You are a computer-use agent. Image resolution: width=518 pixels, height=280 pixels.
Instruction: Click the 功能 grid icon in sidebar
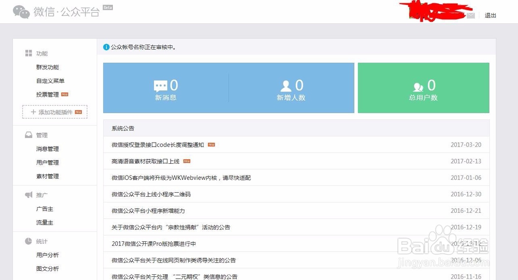point(28,53)
